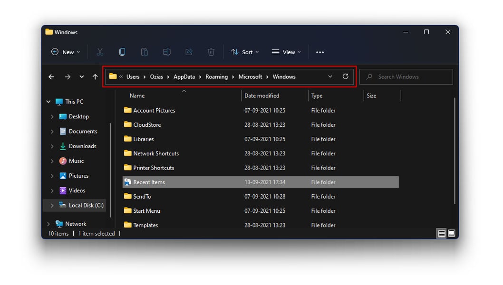Open the address bar history dropdown
Screen dimensions: 503x285
pyautogui.click(x=330, y=76)
